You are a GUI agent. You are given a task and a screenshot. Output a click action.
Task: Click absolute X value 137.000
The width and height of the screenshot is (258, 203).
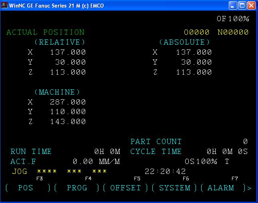(194, 52)
